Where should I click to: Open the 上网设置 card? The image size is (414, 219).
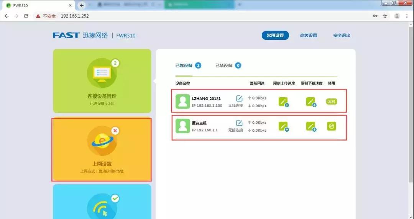[x=102, y=150]
